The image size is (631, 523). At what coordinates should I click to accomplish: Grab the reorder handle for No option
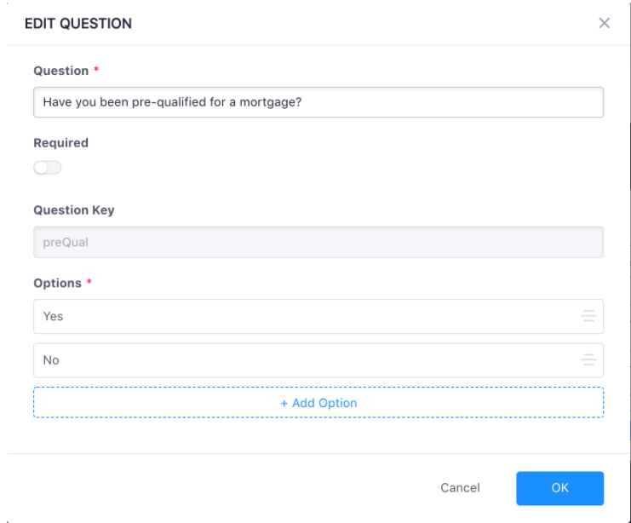pos(588,359)
